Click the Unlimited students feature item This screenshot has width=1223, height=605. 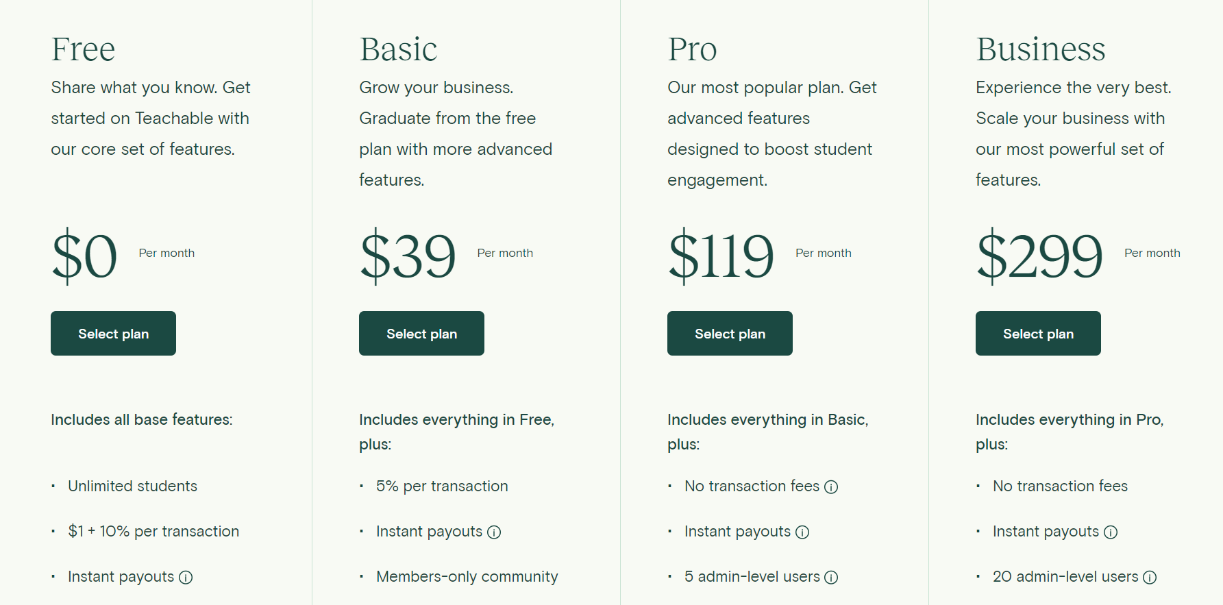tap(132, 486)
